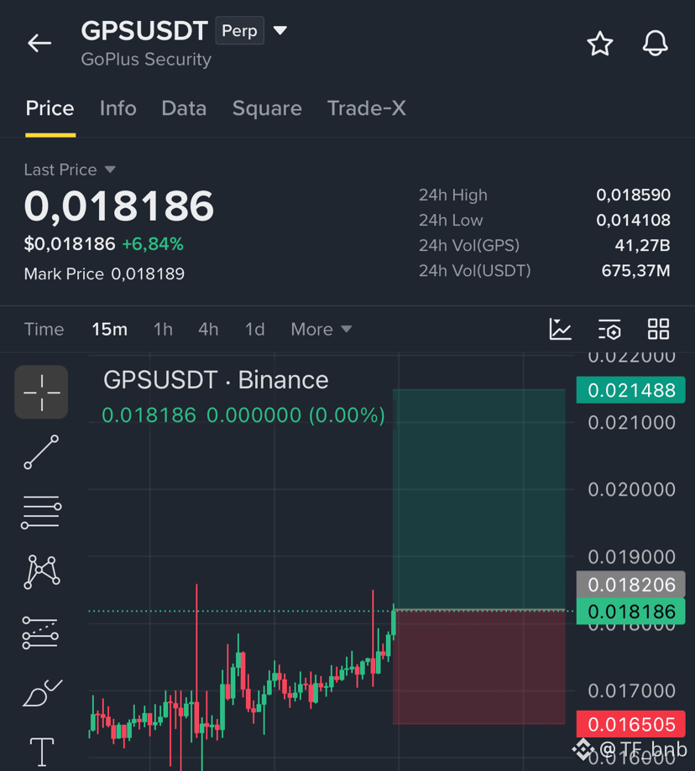Click the 0.016505 stop-loss price label
This screenshot has width=695, height=771.
pyautogui.click(x=631, y=724)
